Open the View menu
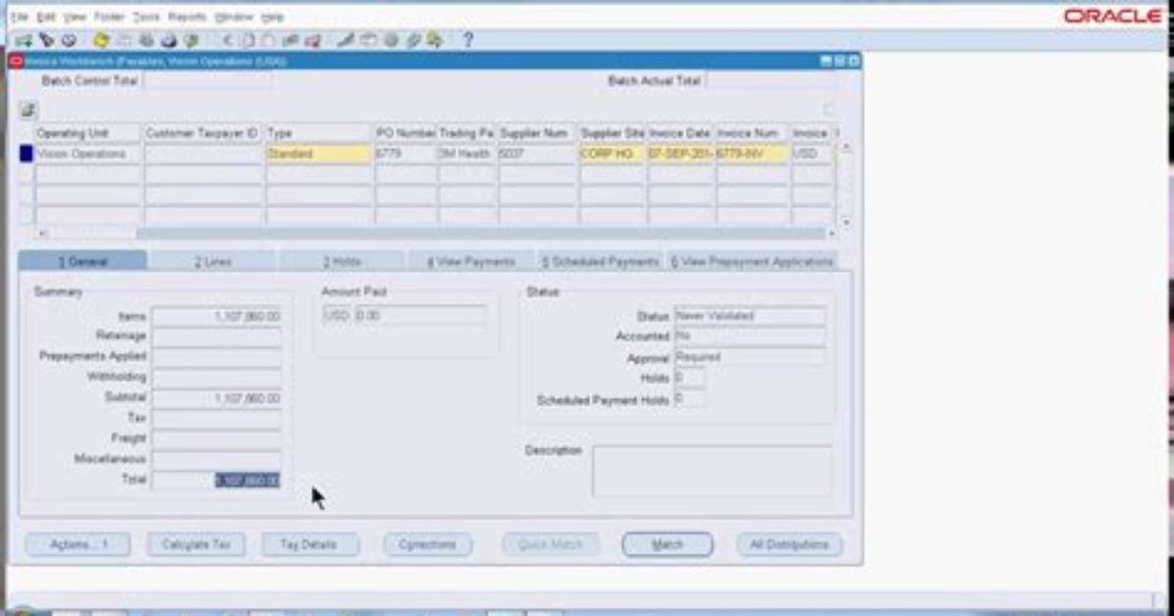The height and width of the screenshot is (616, 1174). [75, 17]
